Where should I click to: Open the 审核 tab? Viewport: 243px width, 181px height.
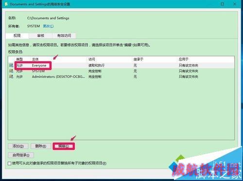pos(40,36)
